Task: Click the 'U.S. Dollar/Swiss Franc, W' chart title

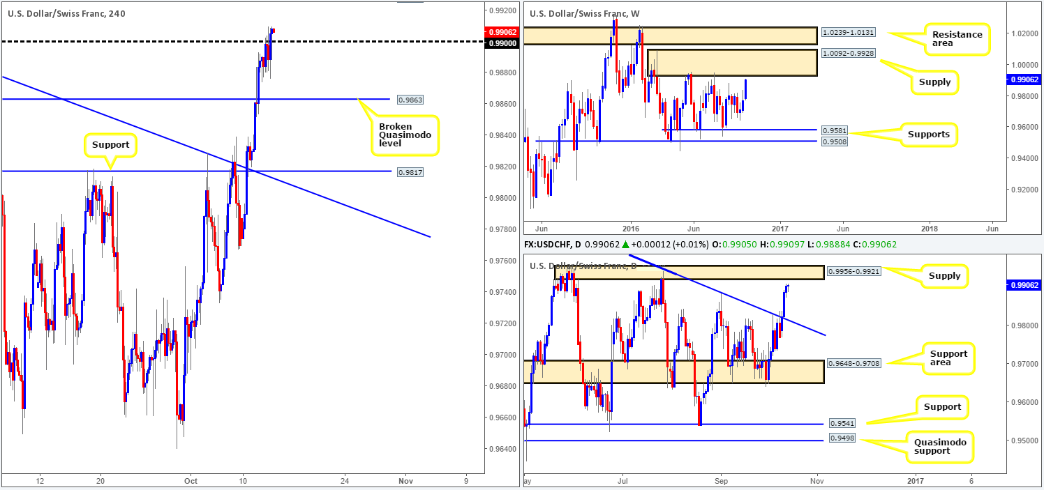Action: coord(585,13)
